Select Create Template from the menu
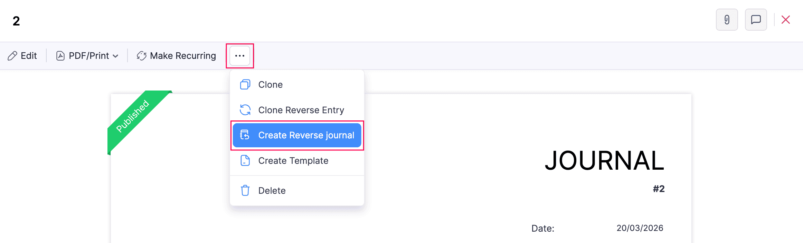This screenshot has width=803, height=243. pos(293,160)
